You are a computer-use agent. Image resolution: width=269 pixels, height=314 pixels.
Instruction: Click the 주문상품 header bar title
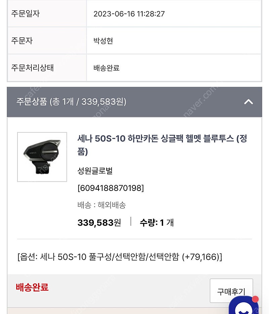(x=71, y=102)
